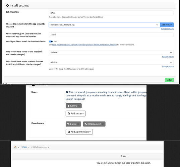Click the URL path input field

111,34
